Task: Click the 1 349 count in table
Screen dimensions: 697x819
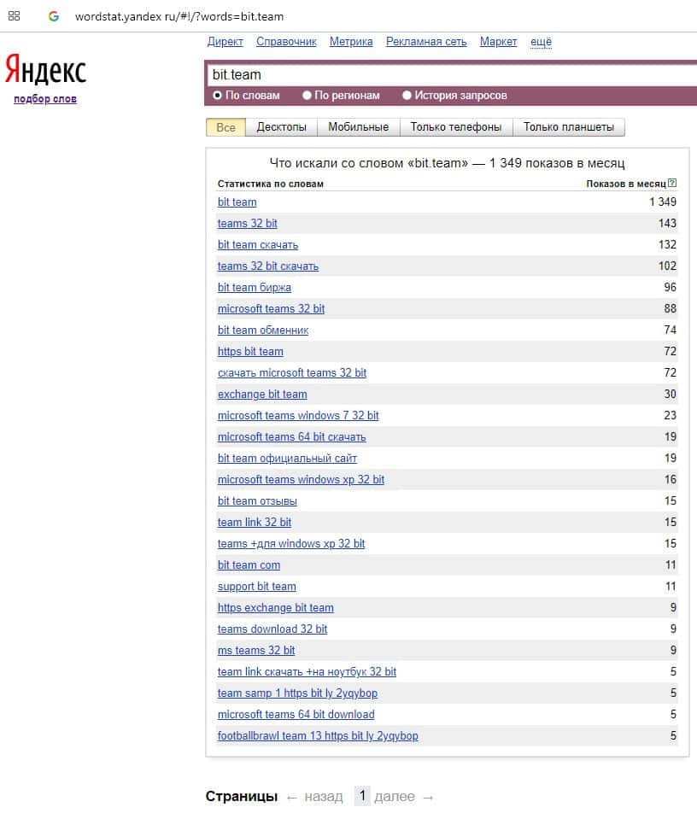Action: point(663,202)
